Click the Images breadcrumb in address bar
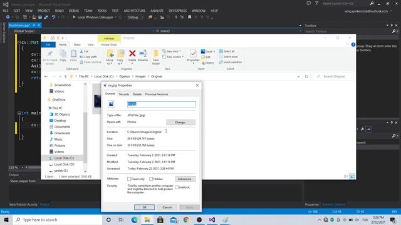This screenshot has height=225, width=401. 140,76
